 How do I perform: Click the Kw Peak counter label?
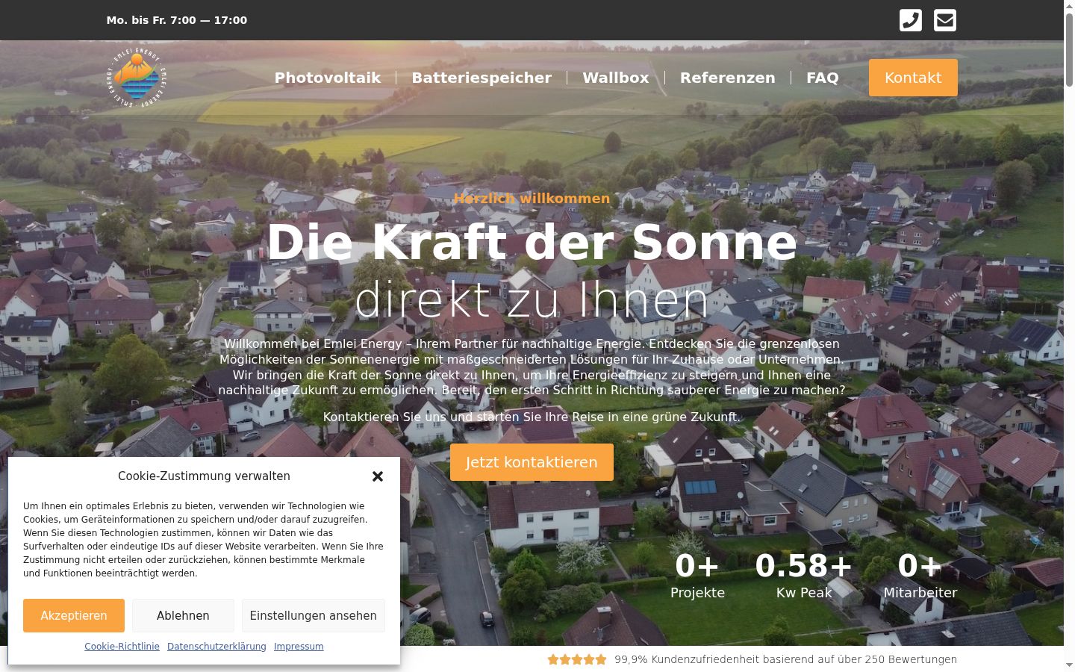(804, 593)
